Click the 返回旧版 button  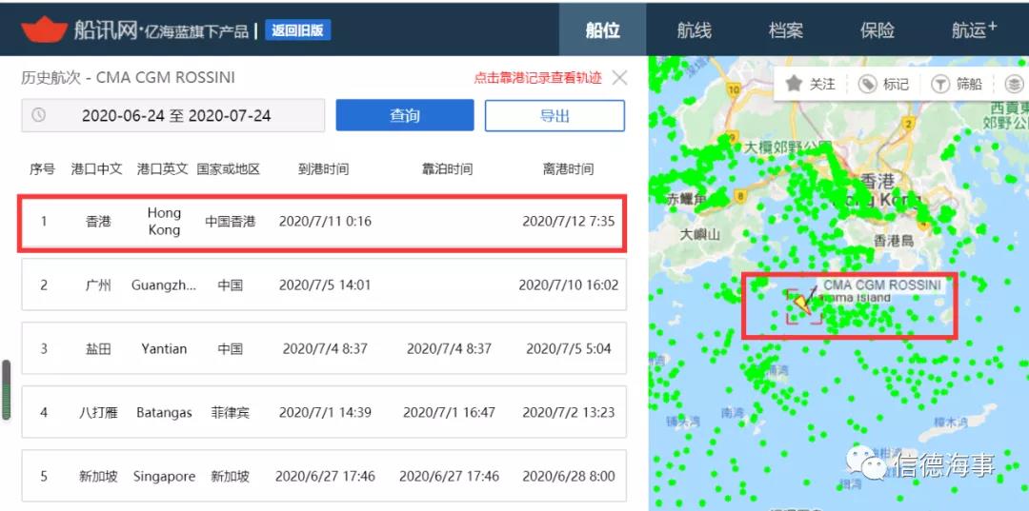coord(298,30)
